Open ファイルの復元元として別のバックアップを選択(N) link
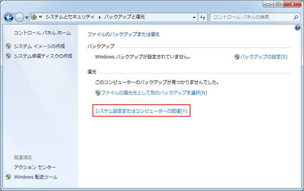Screen dimensions: 304x191 tap(154, 93)
